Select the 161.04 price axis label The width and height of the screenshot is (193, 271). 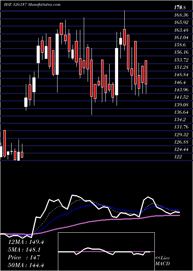[x=181, y=38]
